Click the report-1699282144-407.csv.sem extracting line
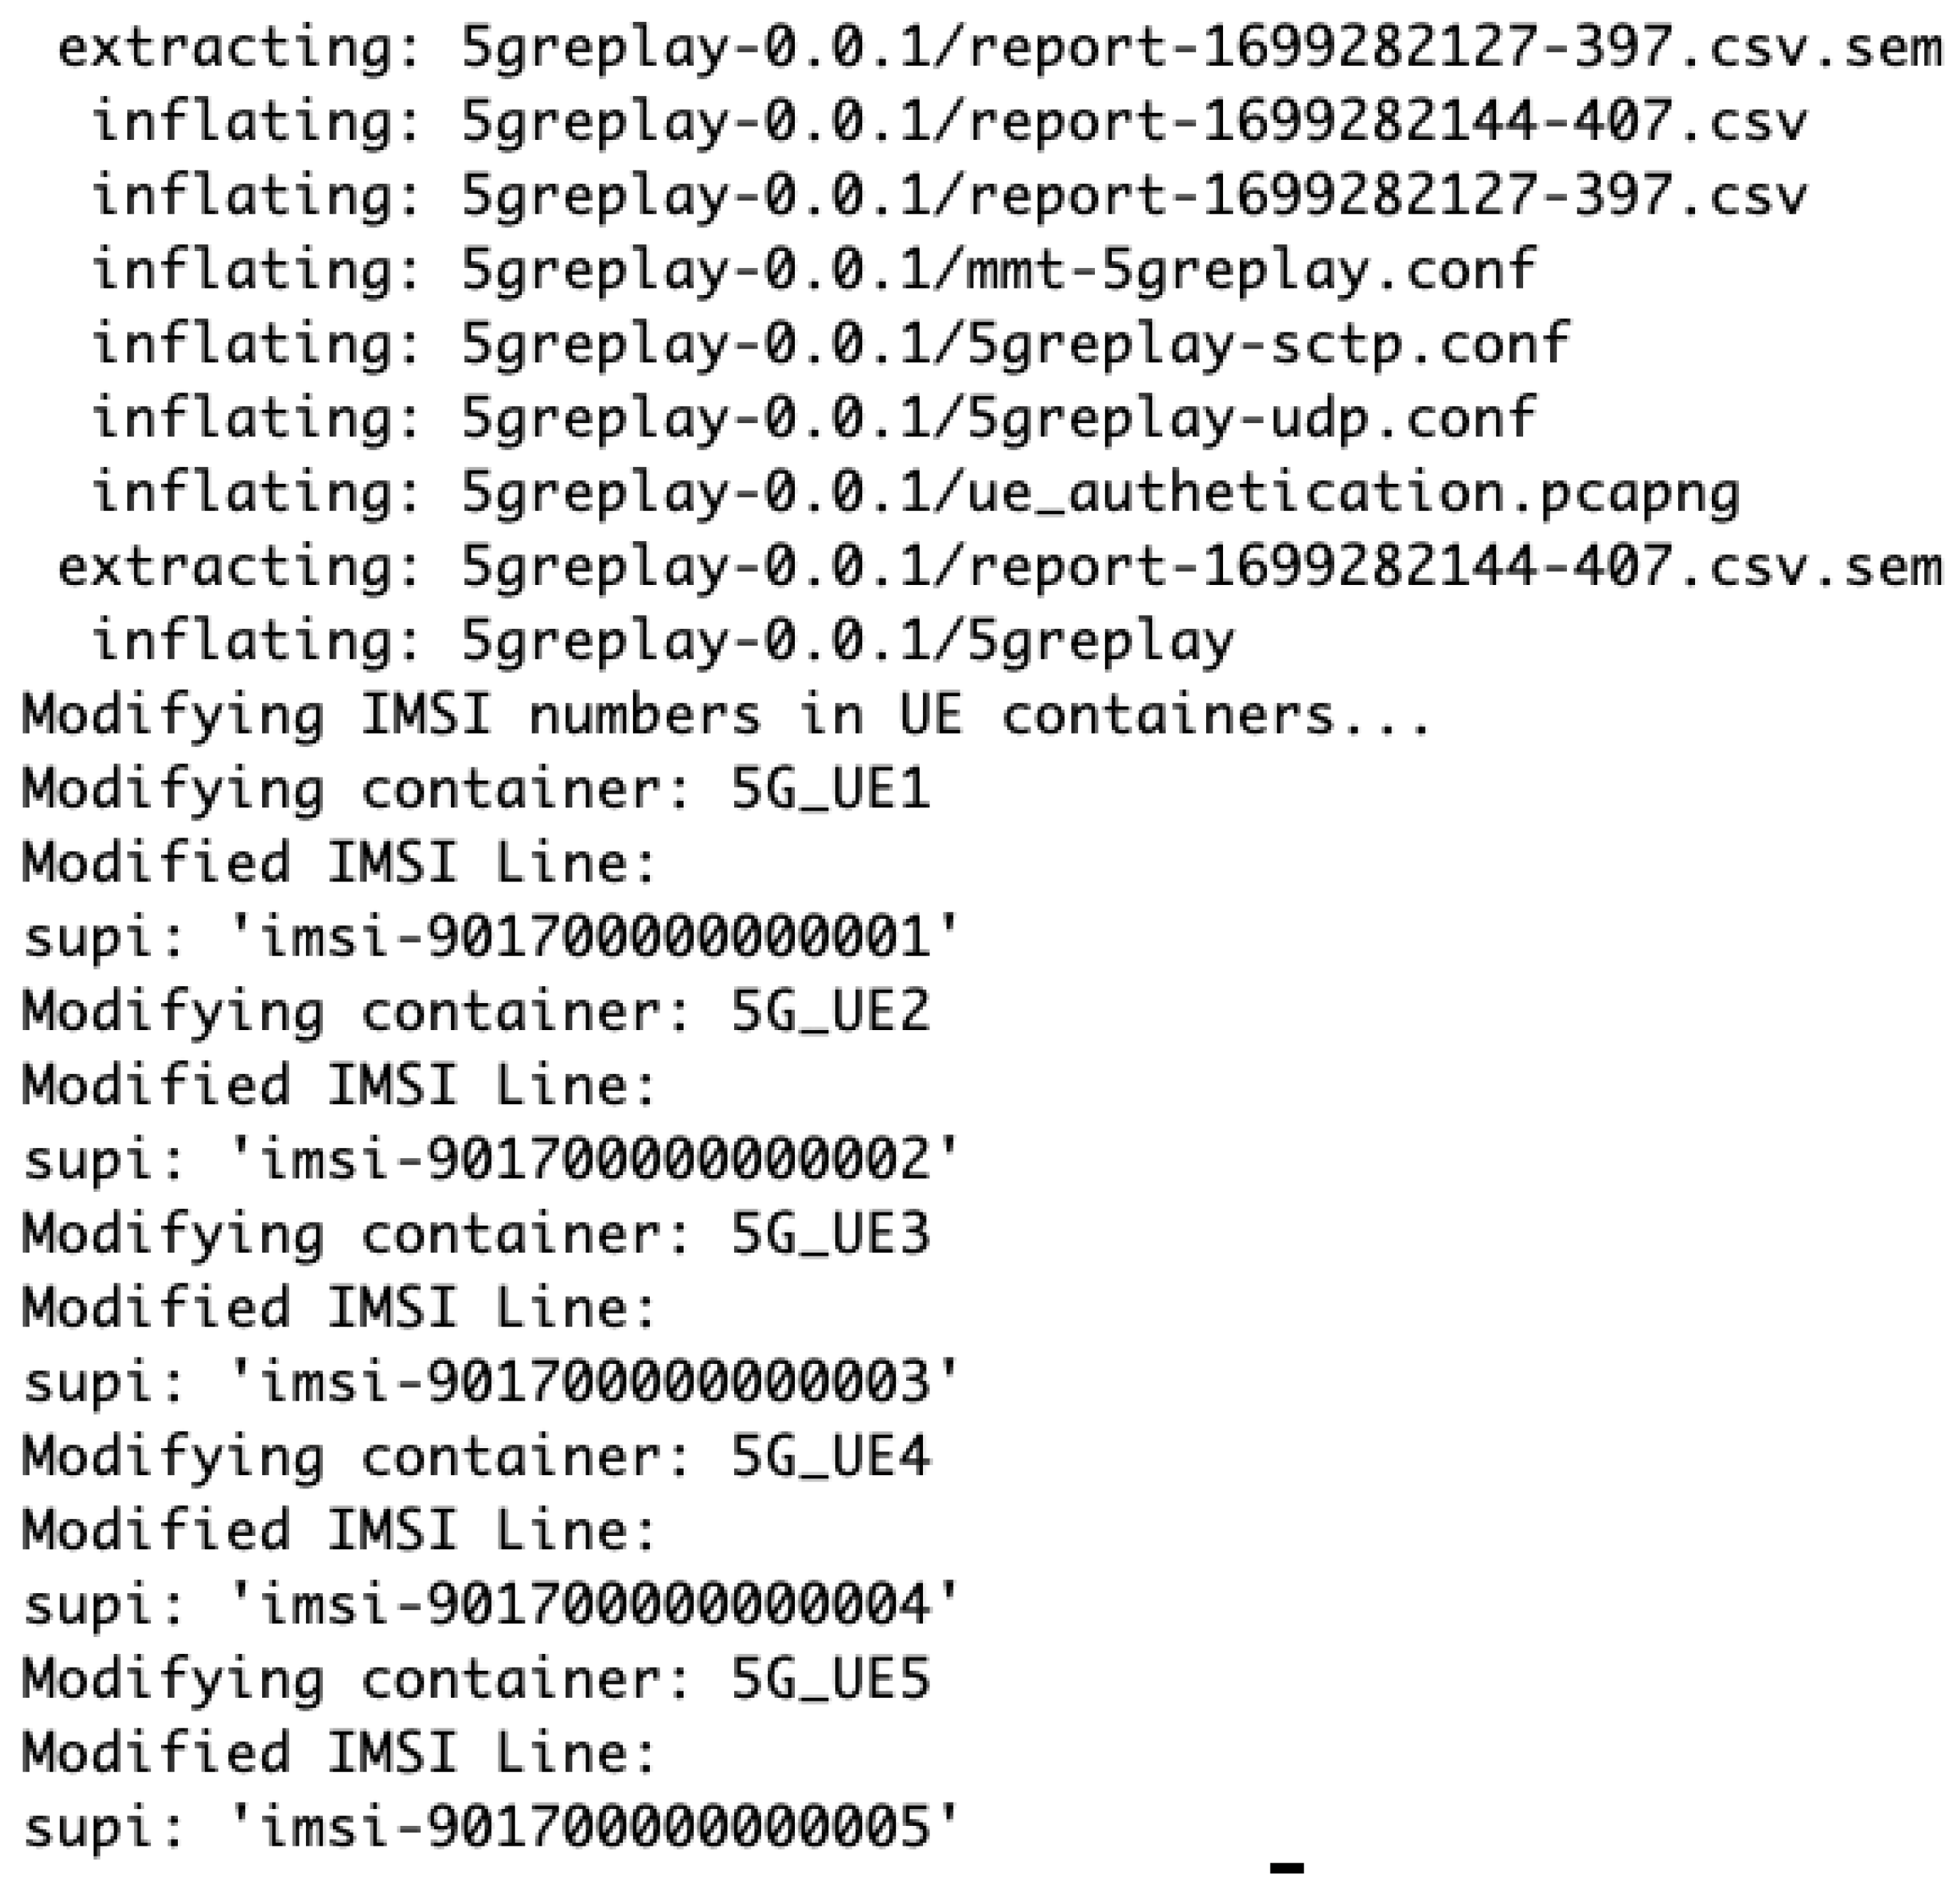The image size is (1960, 1894). [x=998, y=567]
